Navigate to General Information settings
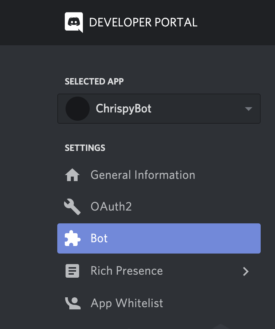Viewport: 275px width, 329px height. [142, 175]
